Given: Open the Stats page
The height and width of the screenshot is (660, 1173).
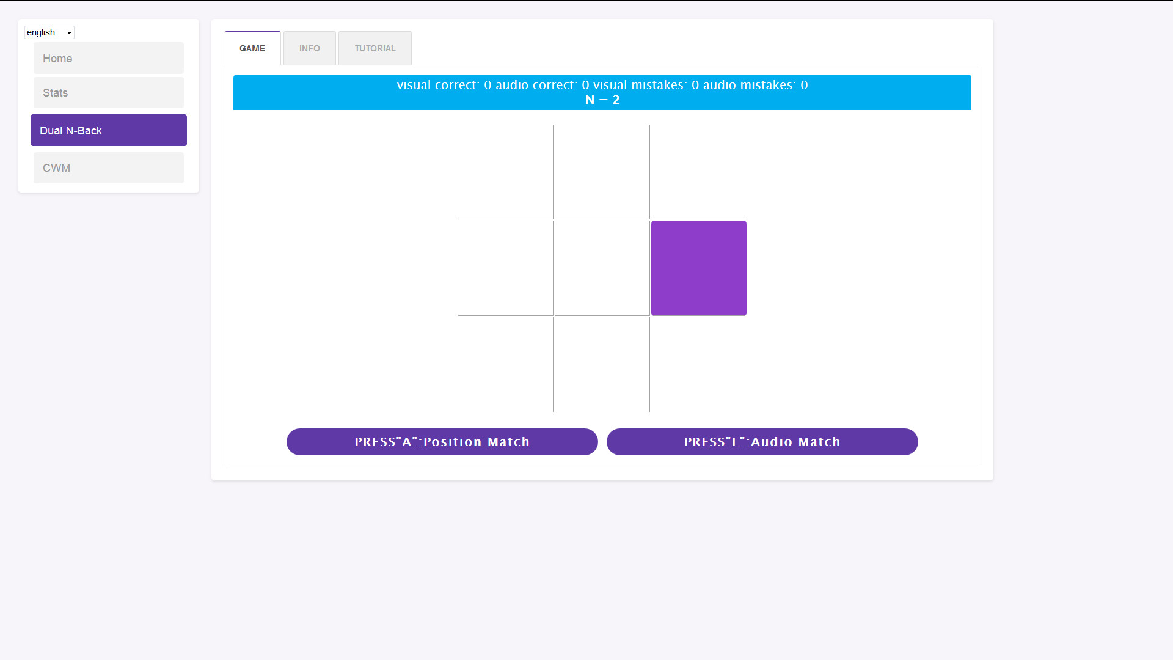Looking at the screenshot, I should pos(108,93).
